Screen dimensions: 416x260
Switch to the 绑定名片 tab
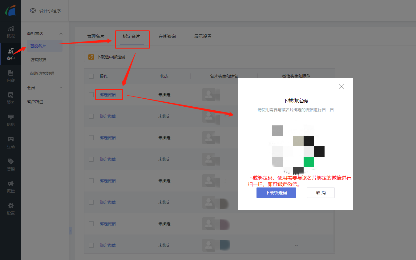pos(131,36)
